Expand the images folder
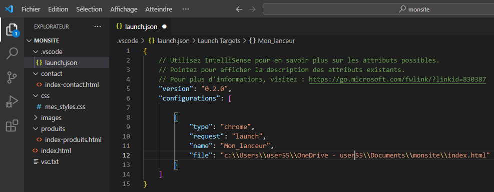Image resolution: width=494 pixels, height=192 pixels. pos(67,117)
